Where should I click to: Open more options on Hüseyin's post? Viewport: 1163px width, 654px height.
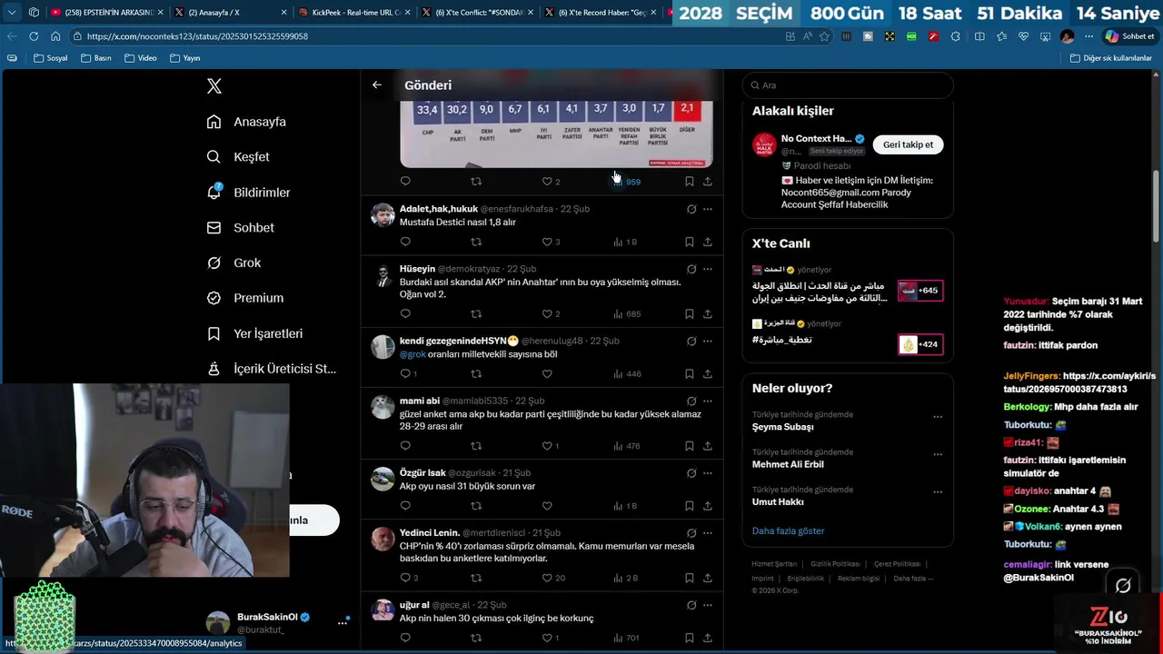(708, 270)
